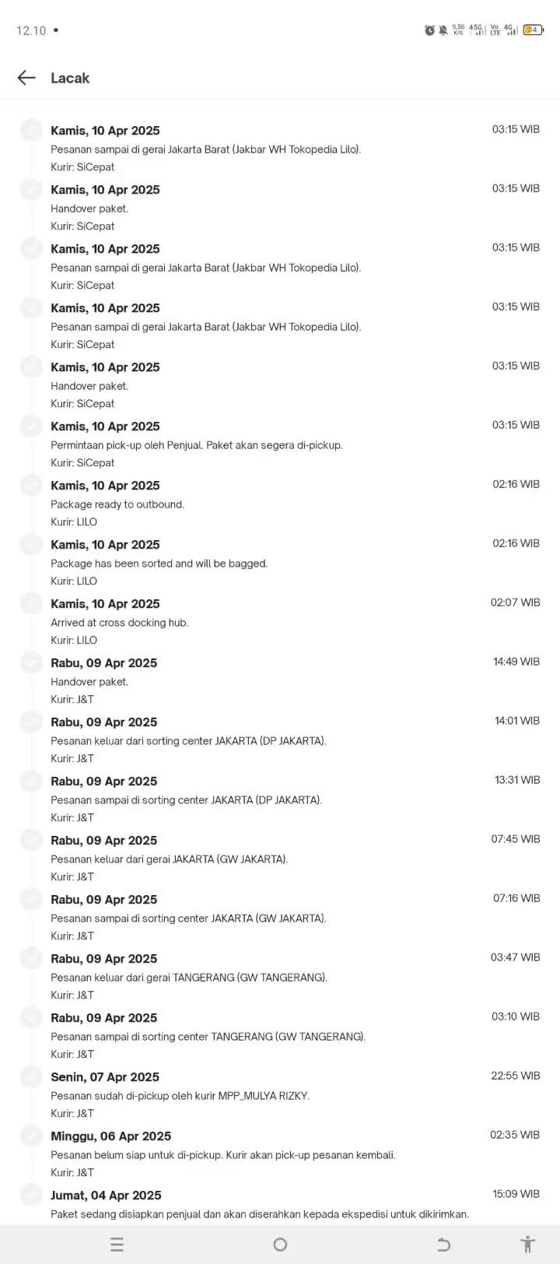560x1264 pixels.
Task: Tap 'Pesanan belum siap untuk di-pickup' entry
Action: (x=295, y=1154)
